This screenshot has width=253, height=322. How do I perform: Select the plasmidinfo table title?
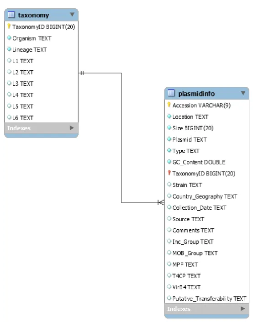[196, 94]
